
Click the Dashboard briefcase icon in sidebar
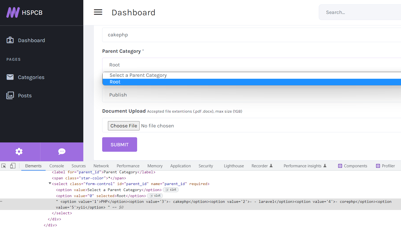tap(10, 40)
